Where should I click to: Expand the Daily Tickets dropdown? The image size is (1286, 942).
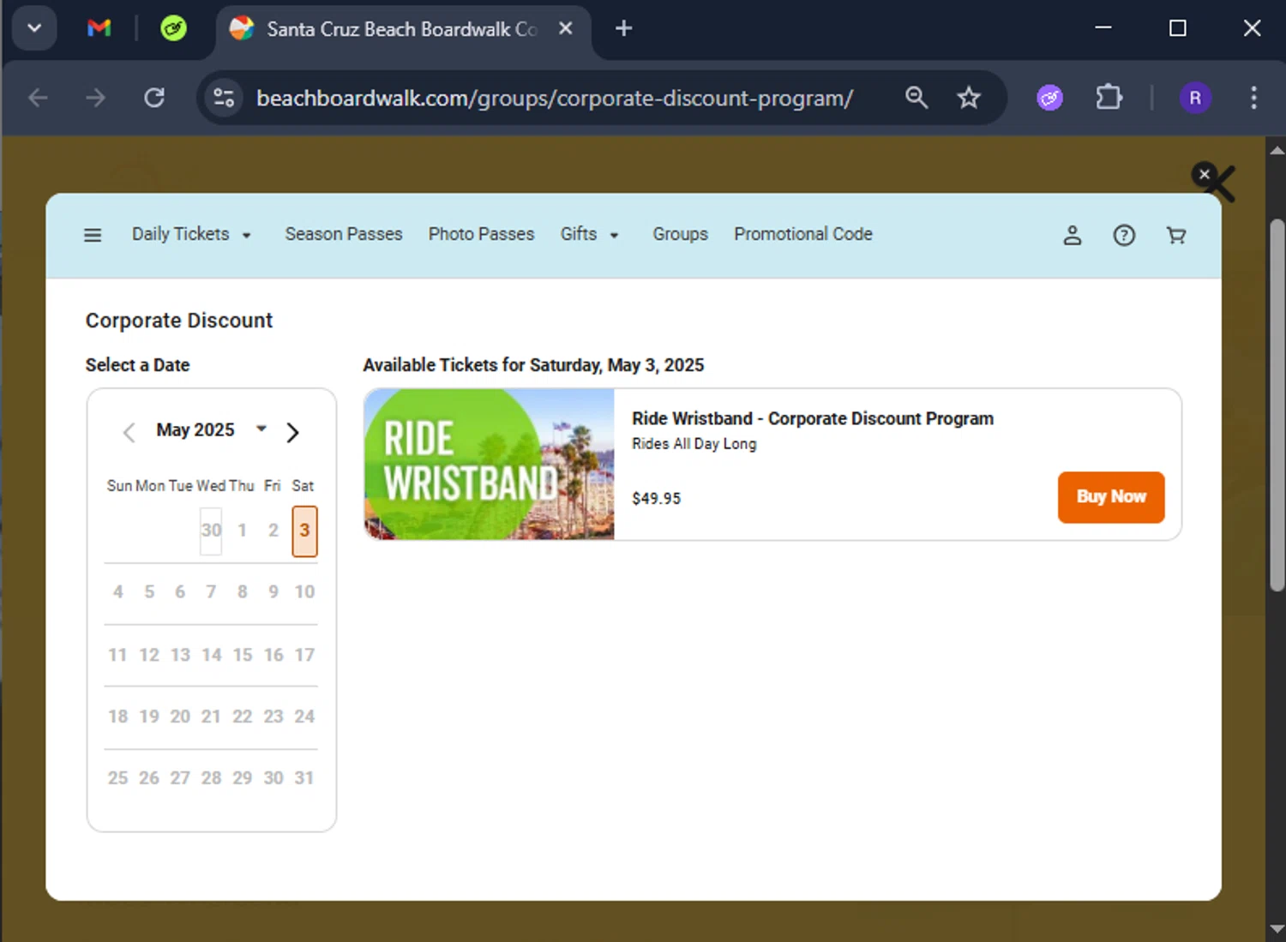191,234
